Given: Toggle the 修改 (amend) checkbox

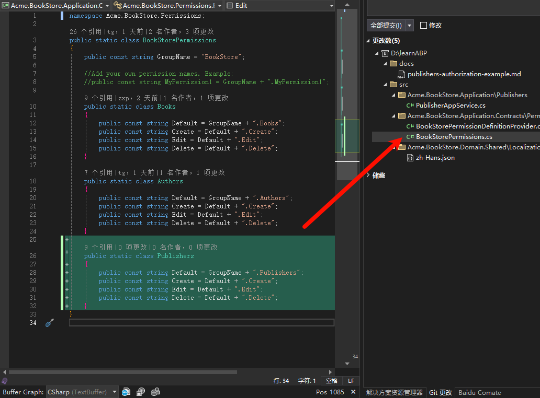Looking at the screenshot, I should [424, 26].
